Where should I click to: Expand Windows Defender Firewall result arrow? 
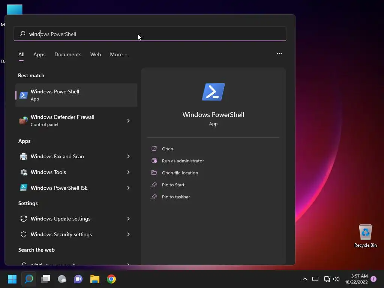coord(128,120)
